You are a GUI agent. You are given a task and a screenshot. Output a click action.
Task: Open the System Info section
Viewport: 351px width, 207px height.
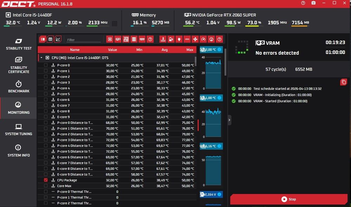(19, 151)
